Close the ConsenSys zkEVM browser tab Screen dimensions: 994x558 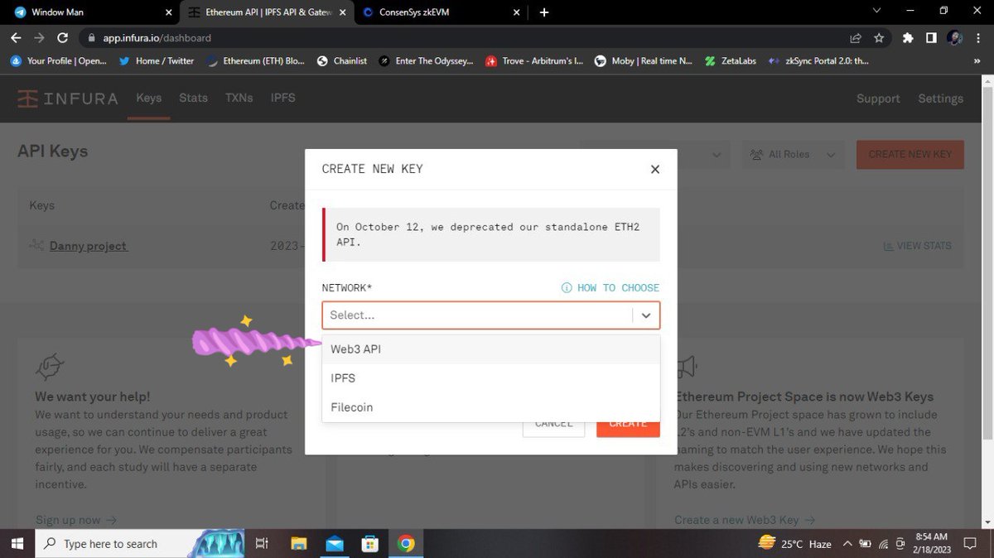pos(517,12)
